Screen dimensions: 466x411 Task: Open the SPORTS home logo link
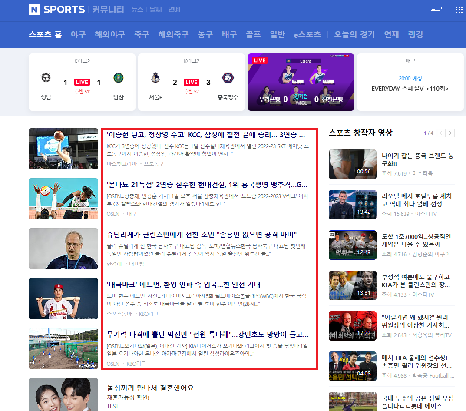[64, 10]
